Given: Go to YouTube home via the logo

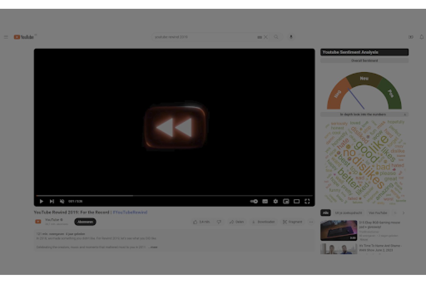Looking at the screenshot, I should 24,37.
